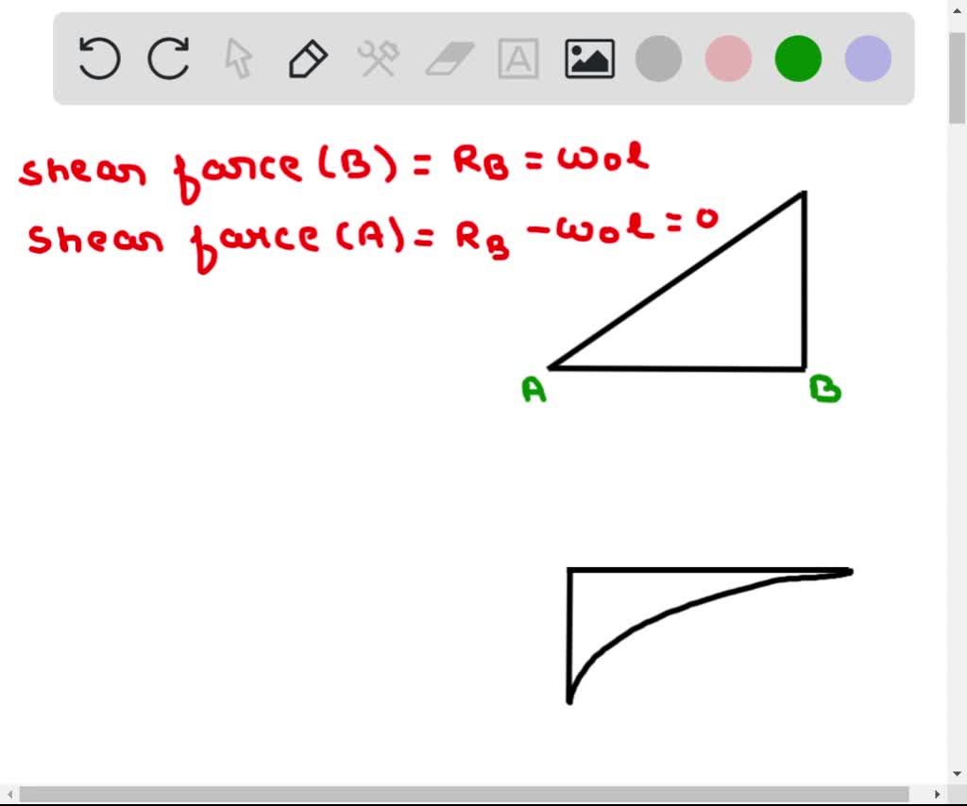Open the shapes and tools icon

(x=377, y=58)
